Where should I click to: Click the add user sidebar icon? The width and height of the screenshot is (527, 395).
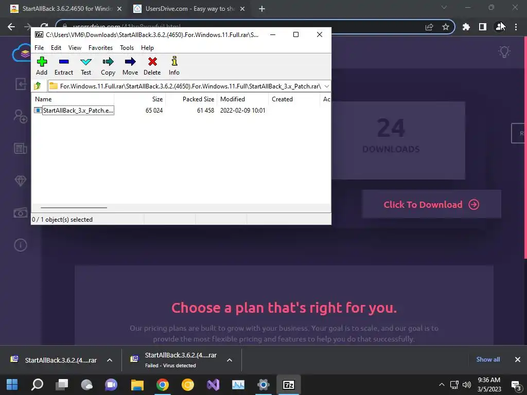coord(21,116)
